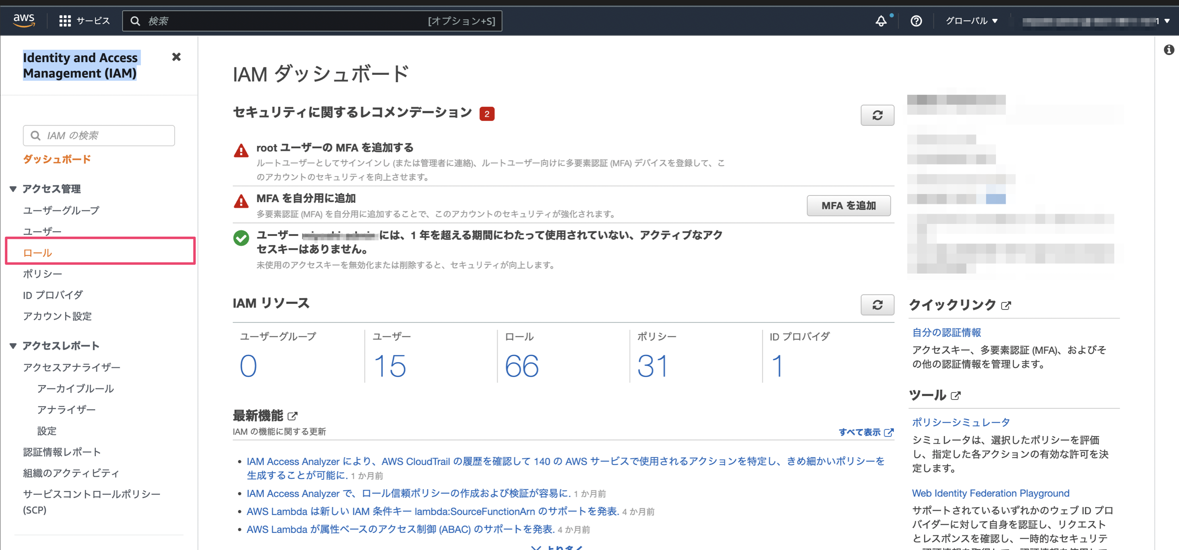
Task: Click the notifications bell icon
Action: tap(881, 21)
